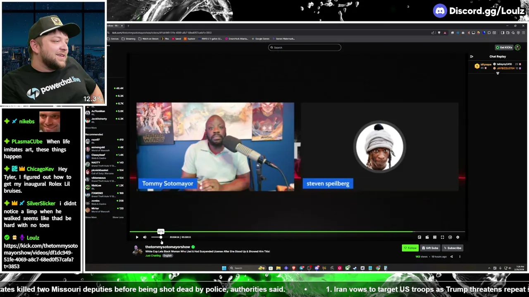
Task: Open video more options menu
Action: (x=460, y=257)
